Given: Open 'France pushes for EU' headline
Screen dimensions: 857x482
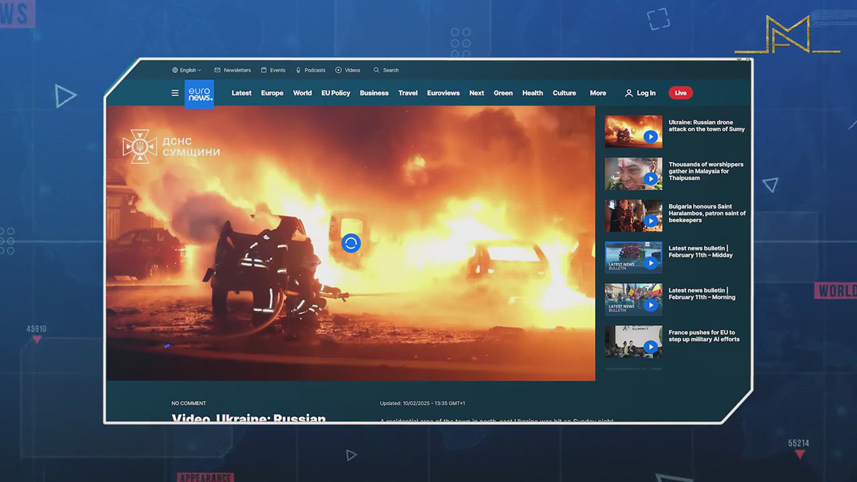Looking at the screenshot, I should [x=704, y=336].
